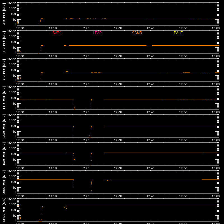Select the 610 MHz [SFU] axis title
This screenshot has height=224, width=224.
point(4,70)
